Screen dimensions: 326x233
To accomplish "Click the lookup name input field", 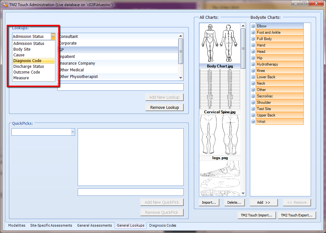I will pyautogui.click(x=120, y=87).
